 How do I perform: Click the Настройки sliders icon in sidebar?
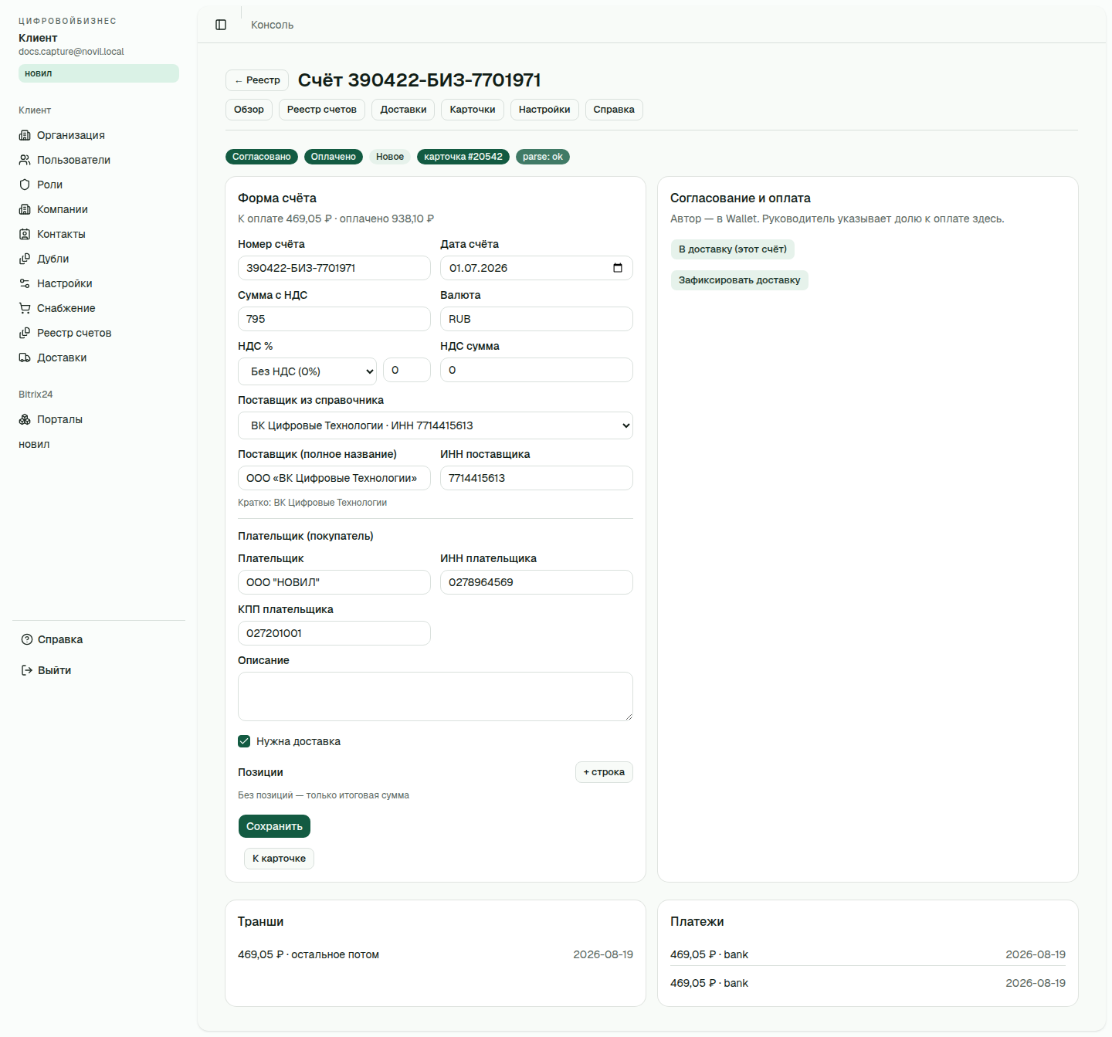[25, 283]
